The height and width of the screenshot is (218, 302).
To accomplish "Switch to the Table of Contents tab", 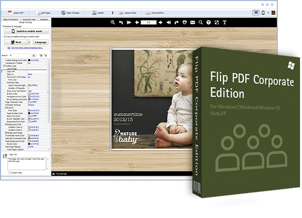I will pyautogui.click(x=10, y=19).
